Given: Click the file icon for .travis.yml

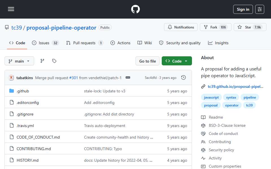Looking at the screenshot, I should pyautogui.click(x=12, y=125).
